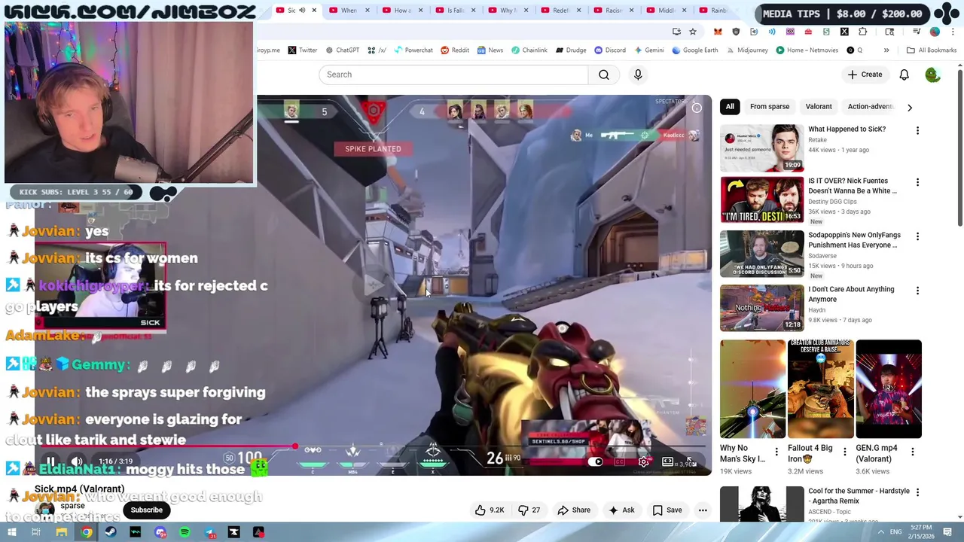Open options for I Don't Care About Anything
Screen dimensions: 964x542
click(x=917, y=291)
